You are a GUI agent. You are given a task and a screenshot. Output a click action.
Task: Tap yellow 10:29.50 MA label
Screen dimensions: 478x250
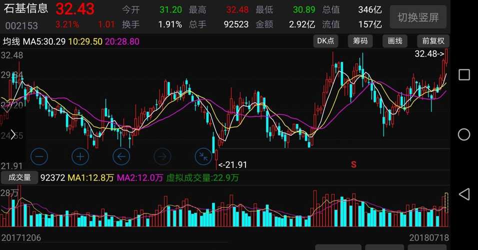[85, 41]
